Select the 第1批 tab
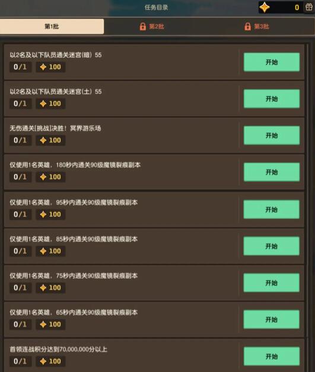This screenshot has height=372, width=315. tap(52, 26)
